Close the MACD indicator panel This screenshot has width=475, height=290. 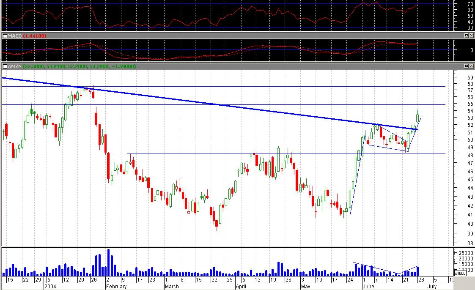tap(471, 36)
